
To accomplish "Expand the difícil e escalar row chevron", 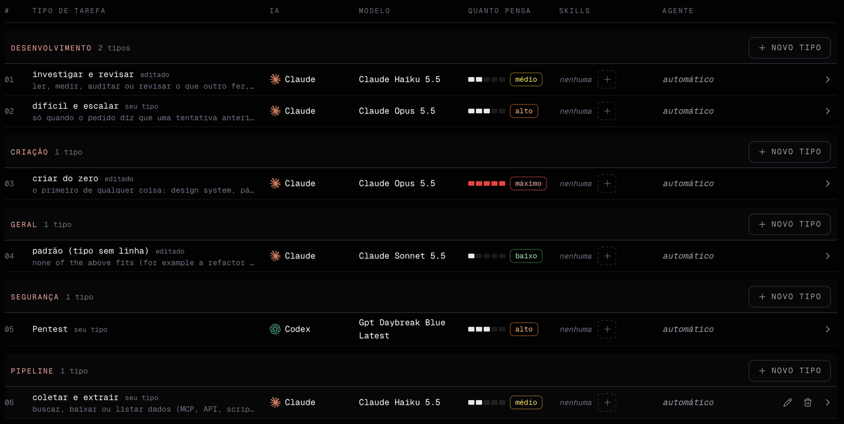I will [828, 111].
